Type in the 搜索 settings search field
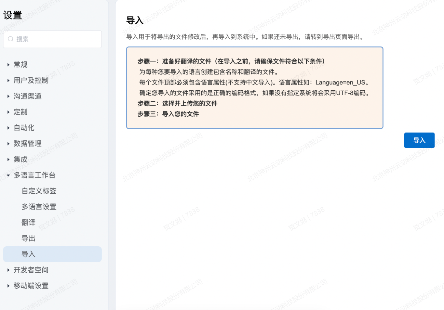 [57, 39]
